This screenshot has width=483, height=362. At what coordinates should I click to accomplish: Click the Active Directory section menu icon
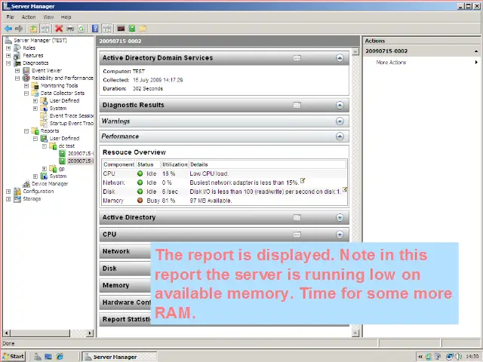click(297, 218)
